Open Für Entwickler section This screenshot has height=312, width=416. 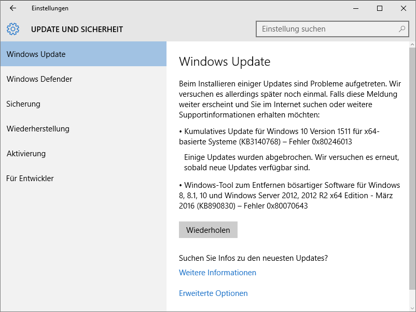pyautogui.click(x=84, y=179)
